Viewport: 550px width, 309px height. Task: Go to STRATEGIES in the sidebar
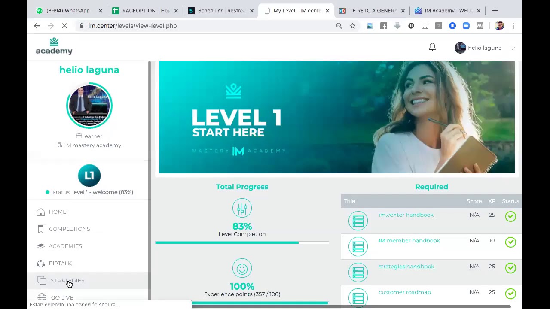(x=67, y=281)
